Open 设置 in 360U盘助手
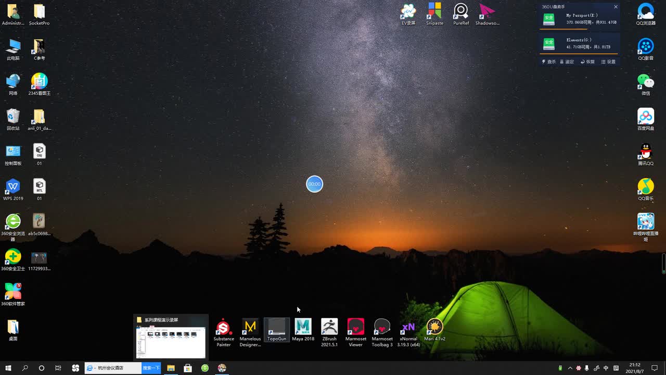The height and width of the screenshot is (375, 666). click(608, 61)
